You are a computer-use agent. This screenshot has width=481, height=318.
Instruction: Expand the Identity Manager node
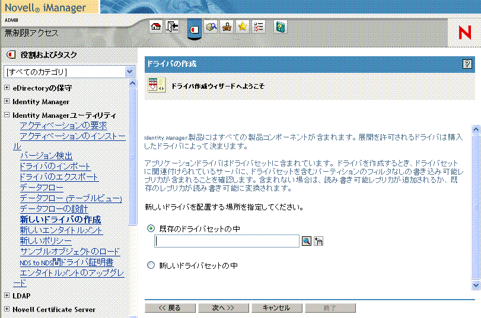pos(7,101)
